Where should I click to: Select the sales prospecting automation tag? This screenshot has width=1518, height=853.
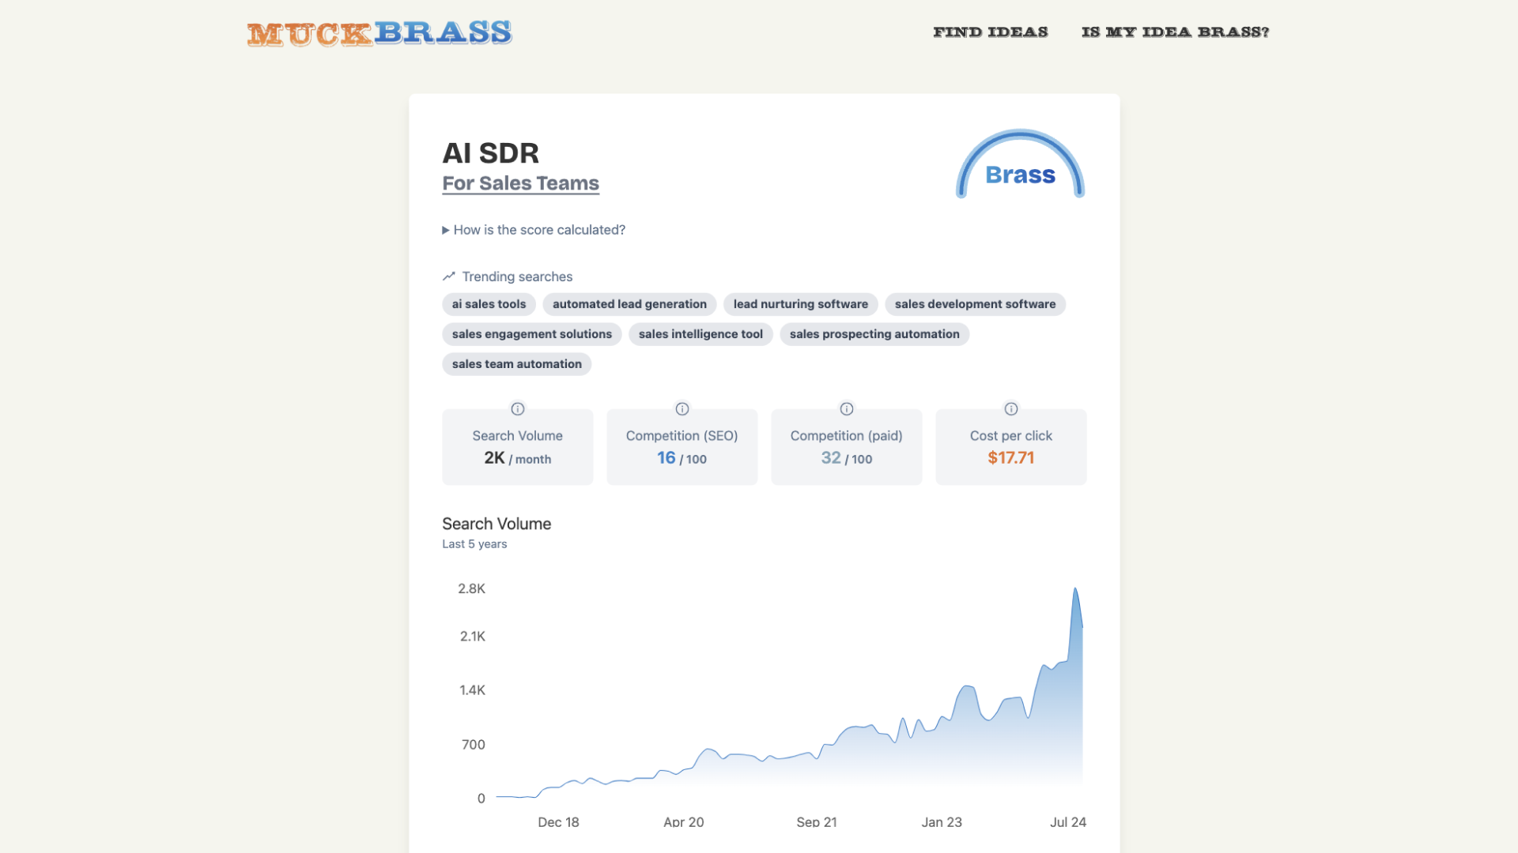click(874, 334)
